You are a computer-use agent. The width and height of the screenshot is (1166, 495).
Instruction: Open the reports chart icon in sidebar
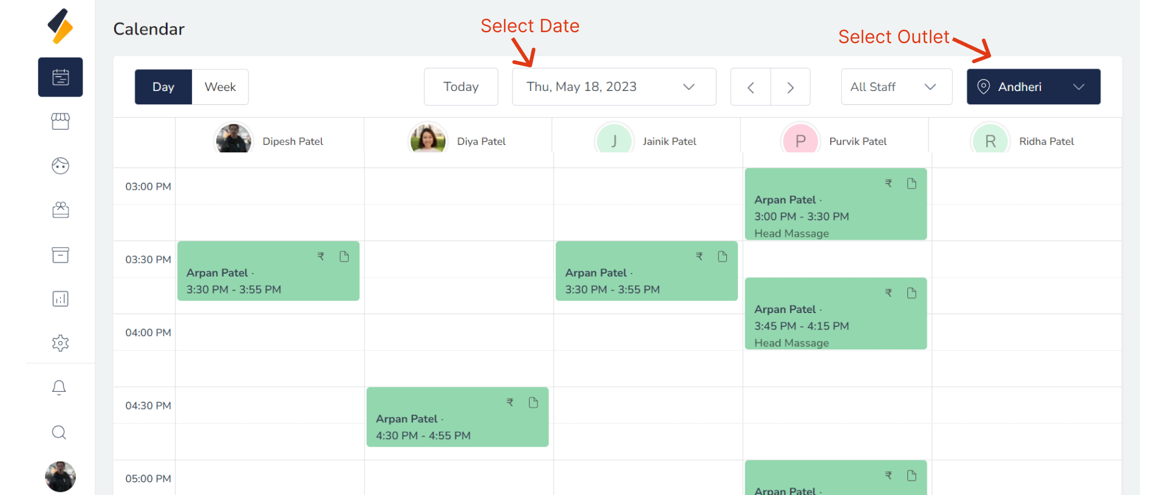pyautogui.click(x=60, y=298)
